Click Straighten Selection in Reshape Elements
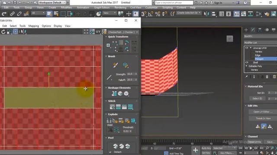Screen dimensions: 277x155 pyautogui.click(x=114, y=93)
